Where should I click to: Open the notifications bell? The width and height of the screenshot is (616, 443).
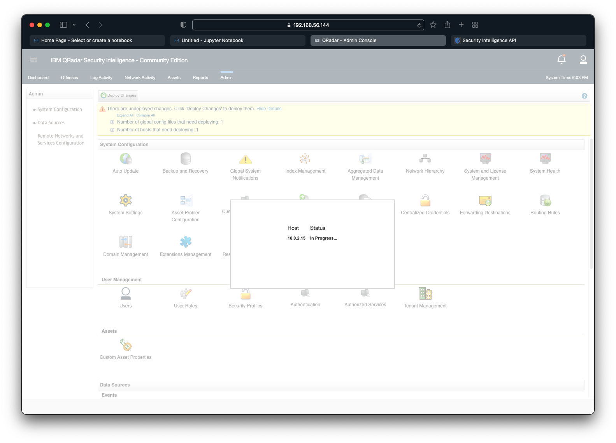[562, 59]
